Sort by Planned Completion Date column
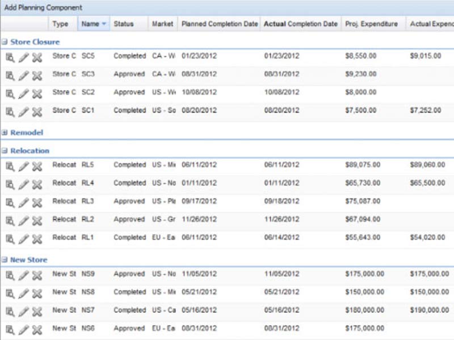 219,24
